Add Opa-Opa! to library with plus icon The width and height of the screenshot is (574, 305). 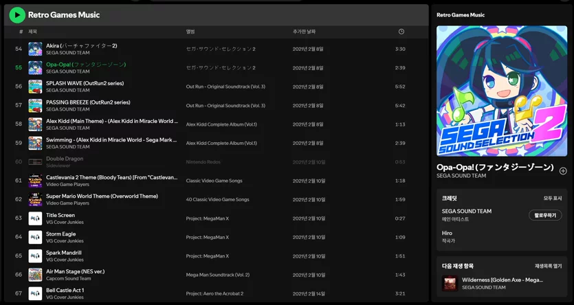point(563,171)
